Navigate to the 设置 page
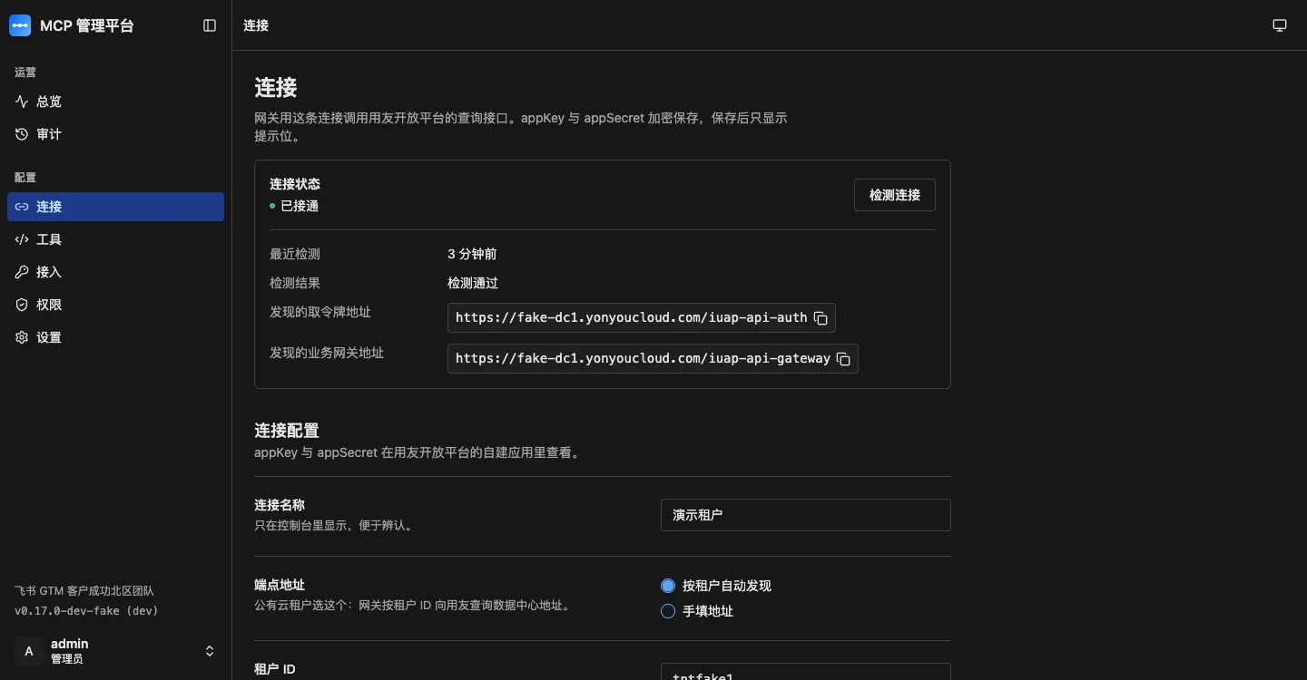Image resolution: width=1307 pixels, height=680 pixels. click(115, 337)
